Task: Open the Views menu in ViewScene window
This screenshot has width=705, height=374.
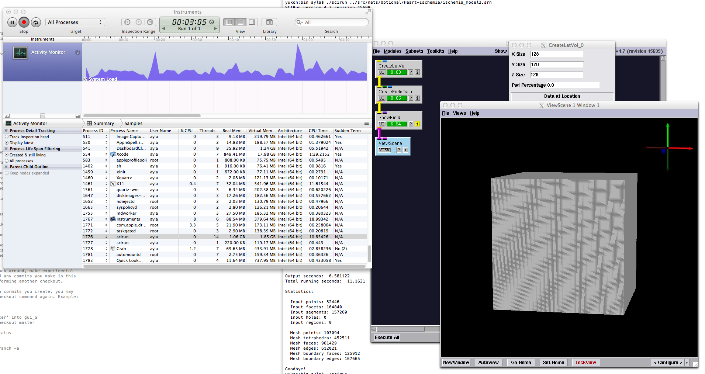Action: [459, 113]
